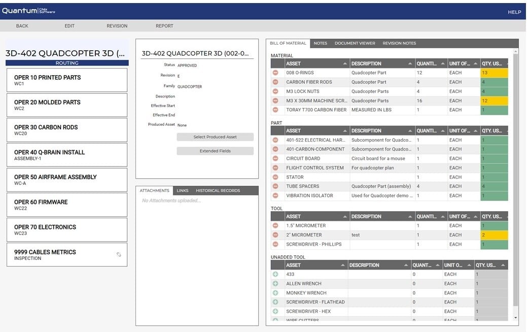Add SCREWDRIVER - FLATHEAD tool
Image resolution: width=527 pixels, height=332 pixels.
point(275,302)
